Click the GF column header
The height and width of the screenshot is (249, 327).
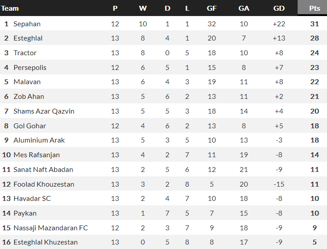pos(212,8)
